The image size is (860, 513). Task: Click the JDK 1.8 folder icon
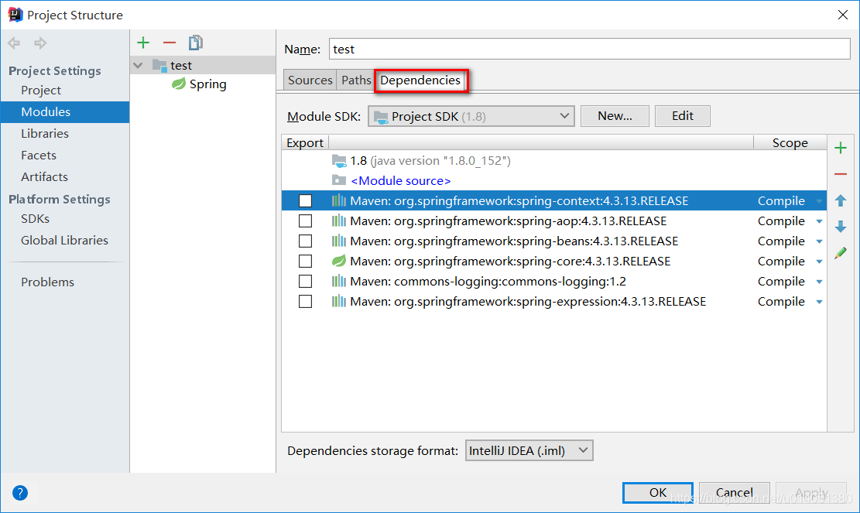click(x=339, y=161)
